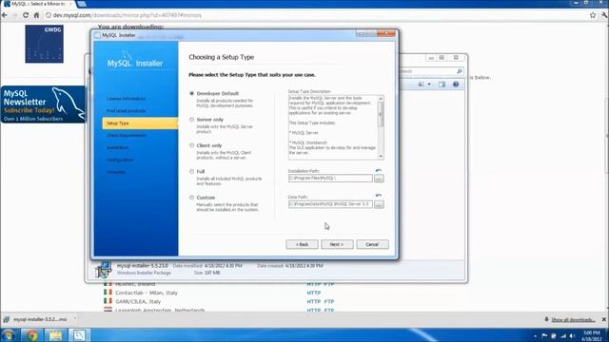Click Show all downloads link
609x342 pixels.
[x=573, y=320]
